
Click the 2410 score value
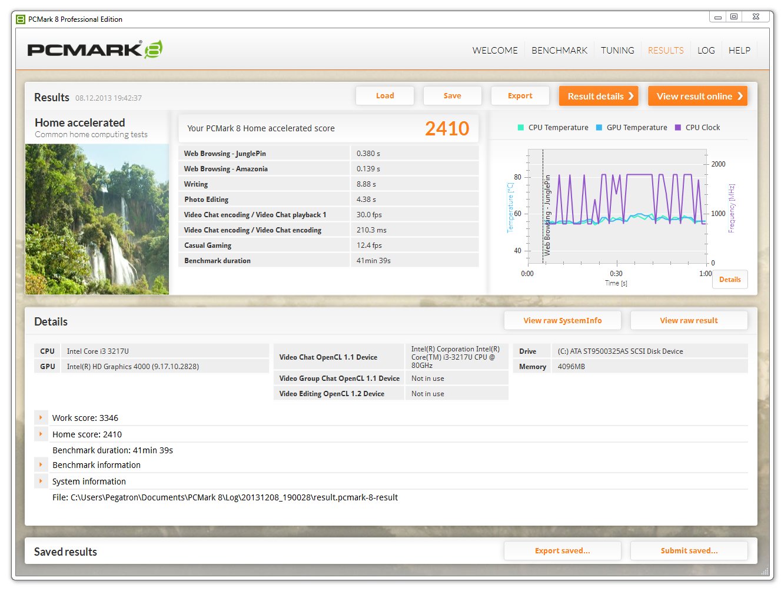447,128
